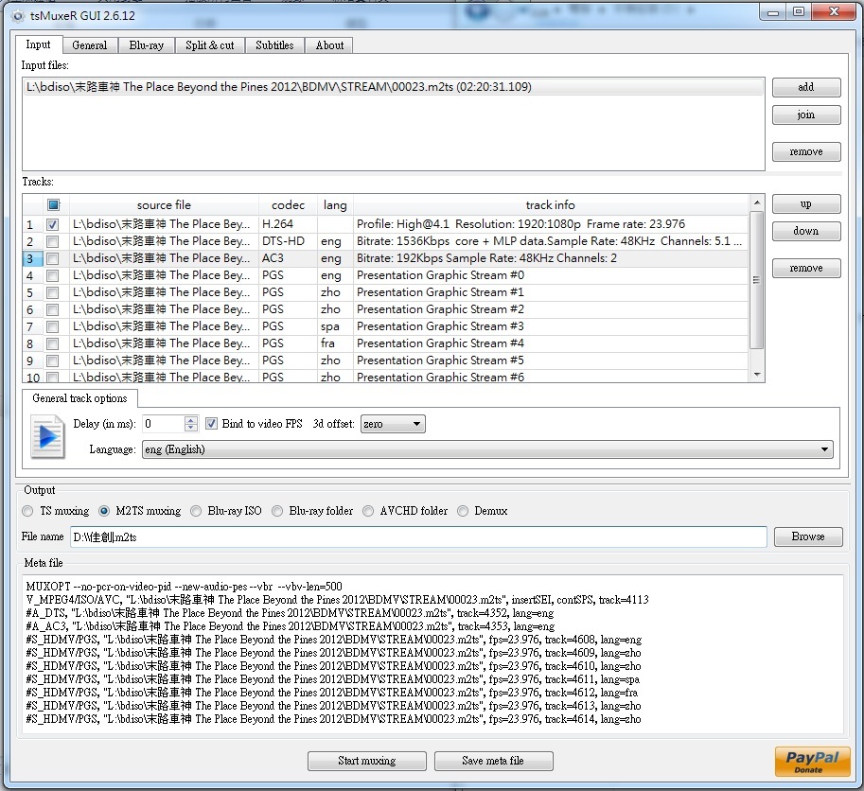
Task: Click the tracks list scrollbar thumb
Action: click(x=757, y=280)
